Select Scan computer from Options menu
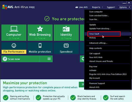 96,12
